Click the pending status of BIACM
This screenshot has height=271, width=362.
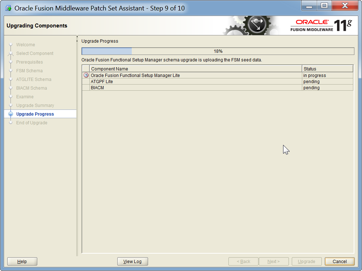pos(328,88)
